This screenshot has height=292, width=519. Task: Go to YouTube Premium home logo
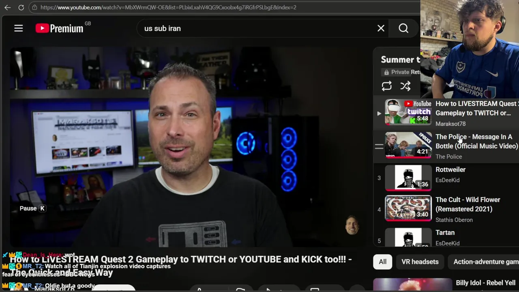[59, 28]
